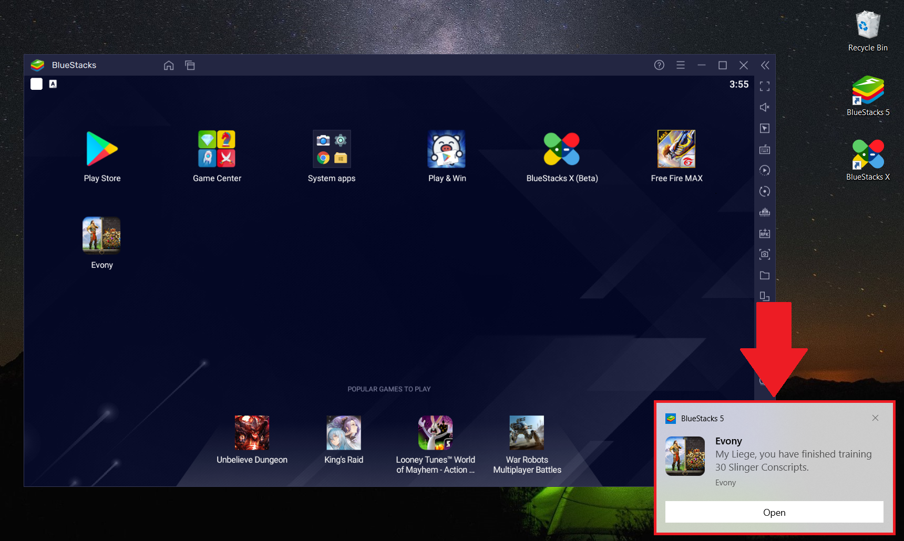Screen dimensions: 904x541
Task: Dismiss the BlueStacks 5 notification
Action: point(875,418)
